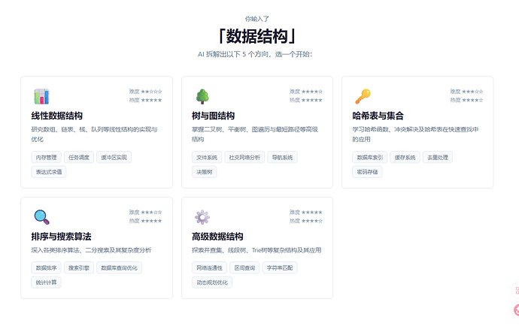Pick the 数据库查询优化 tag
The image size is (519, 335).
coord(119,267)
